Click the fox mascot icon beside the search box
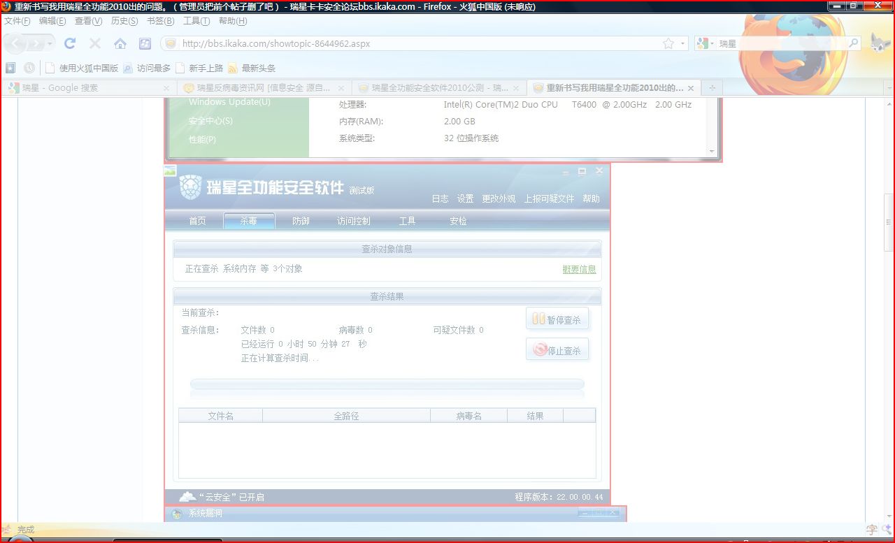 [x=880, y=43]
